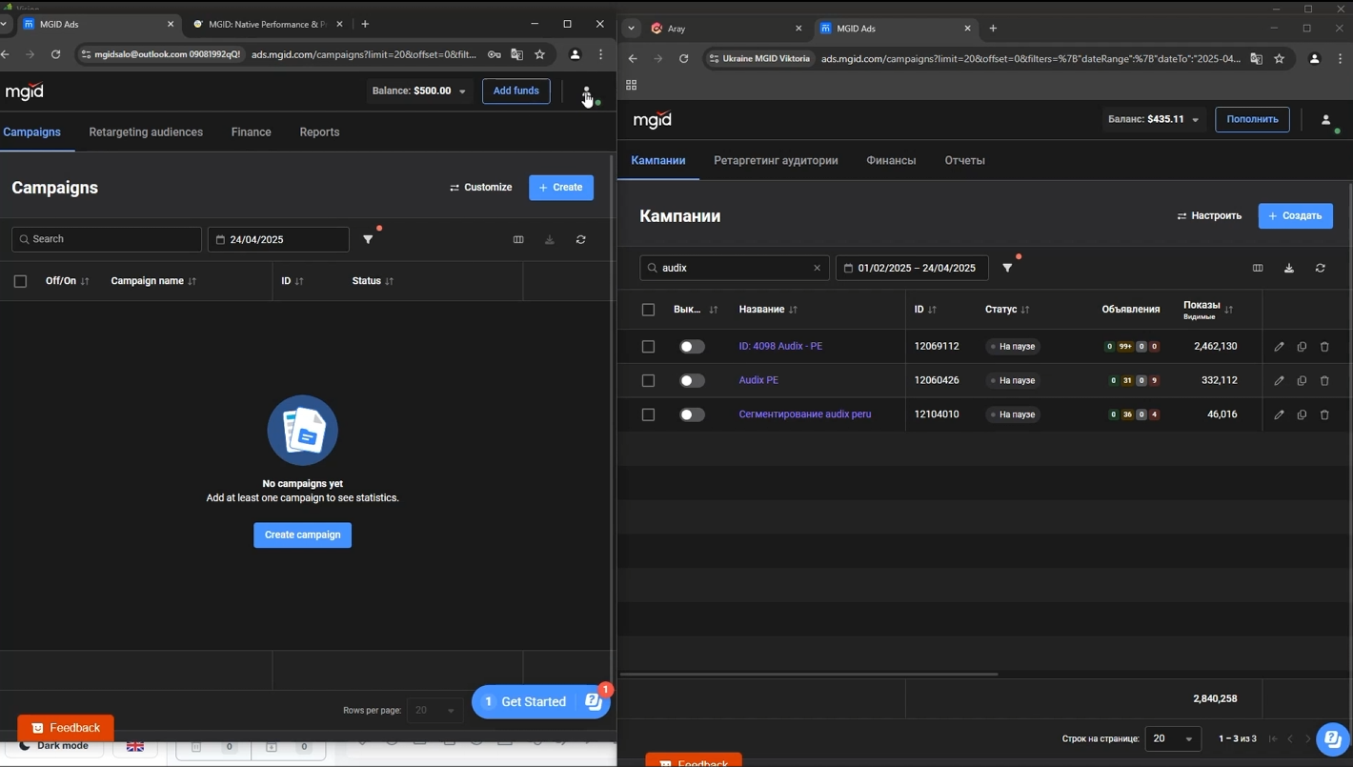The width and height of the screenshot is (1353, 767).
Task: Toggle on the Audix PE campaign
Action: click(692, 380)
